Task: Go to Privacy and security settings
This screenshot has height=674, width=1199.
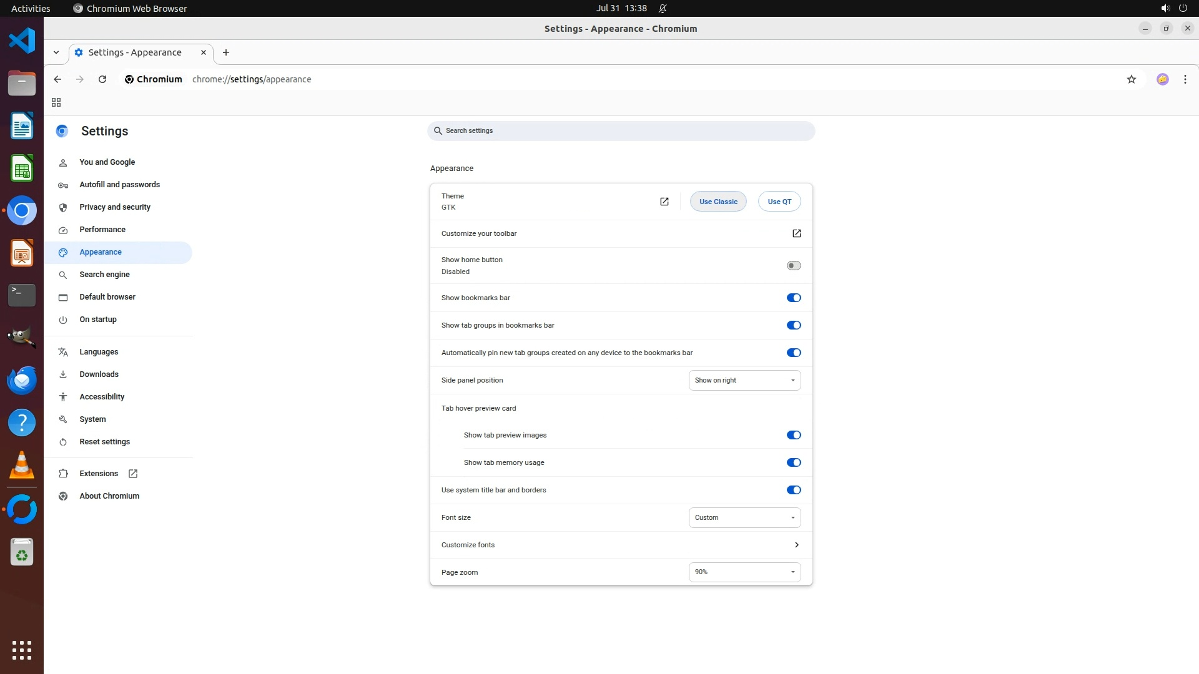Action: point(115,207)
